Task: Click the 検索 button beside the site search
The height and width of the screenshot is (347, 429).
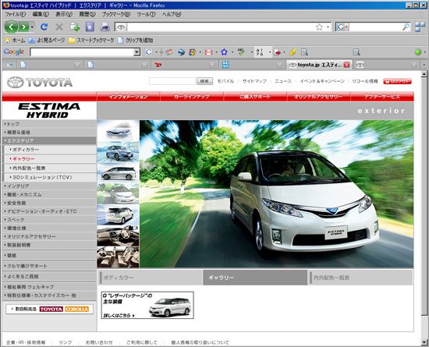Action: coord(204,81)
